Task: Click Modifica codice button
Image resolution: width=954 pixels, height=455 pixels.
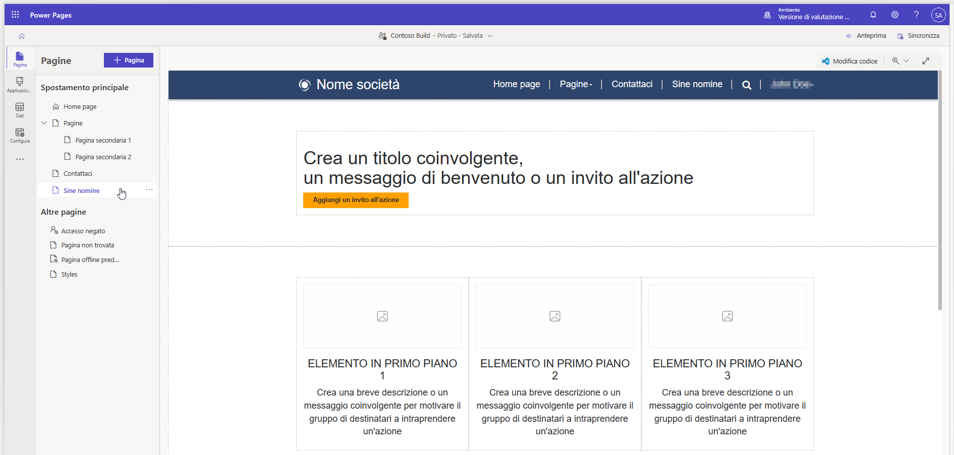Action: pos(850,61)
